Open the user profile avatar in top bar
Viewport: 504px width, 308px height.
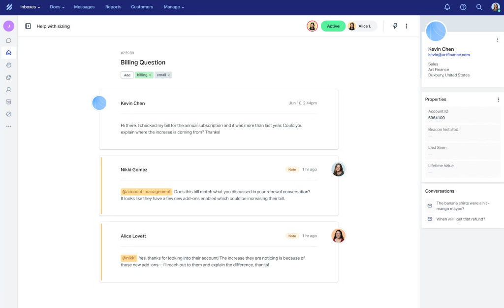pyautogui.click(x=496, y=7)
